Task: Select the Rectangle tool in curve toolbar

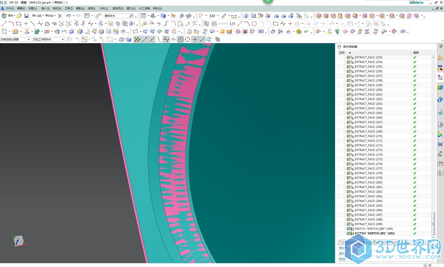Action: [x=19, y=24]
